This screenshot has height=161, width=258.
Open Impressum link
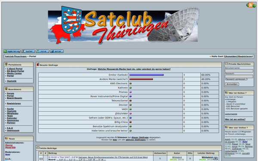pyautogui.click(x=13, y=131)
